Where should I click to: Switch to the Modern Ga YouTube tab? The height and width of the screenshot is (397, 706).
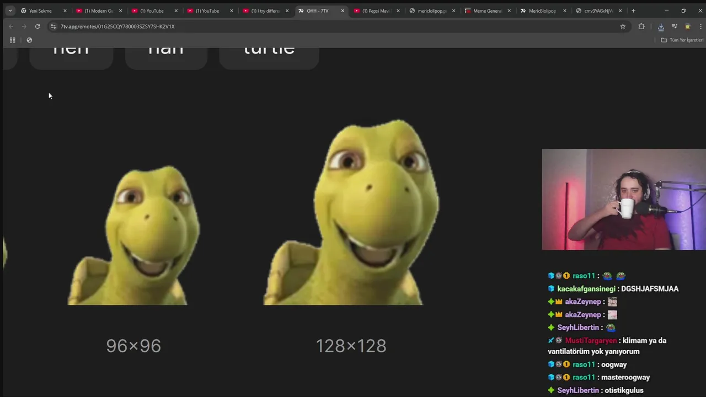99,10
